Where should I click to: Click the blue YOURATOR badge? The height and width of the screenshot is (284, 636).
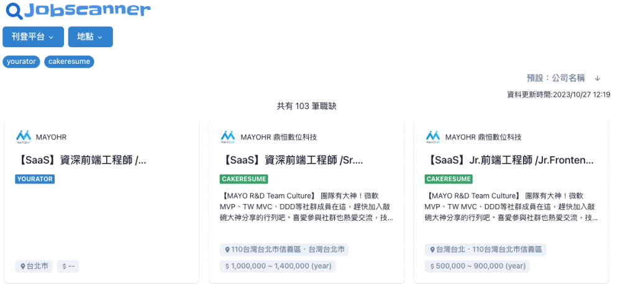tap(35, 179)
